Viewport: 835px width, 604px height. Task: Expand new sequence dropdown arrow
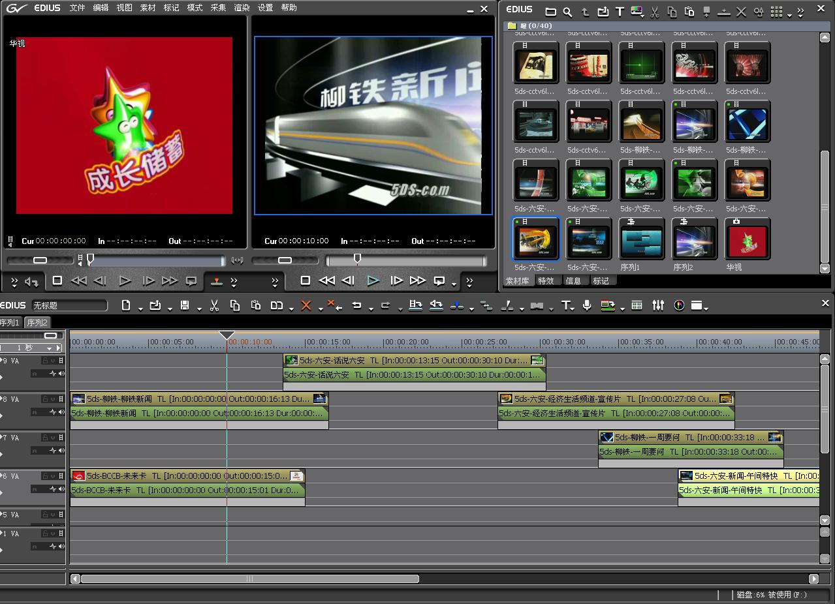[x=140, y=308]
